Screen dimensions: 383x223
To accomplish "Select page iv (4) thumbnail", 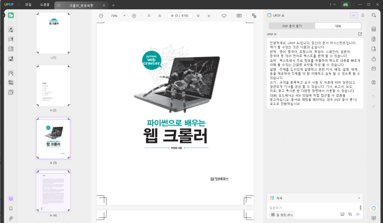I will (x=53, y=191).
